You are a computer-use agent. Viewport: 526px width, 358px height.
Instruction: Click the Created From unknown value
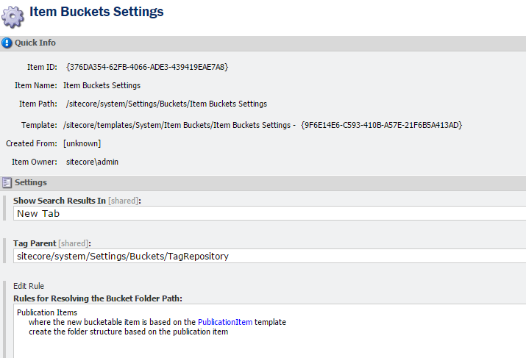coord(82,143)
